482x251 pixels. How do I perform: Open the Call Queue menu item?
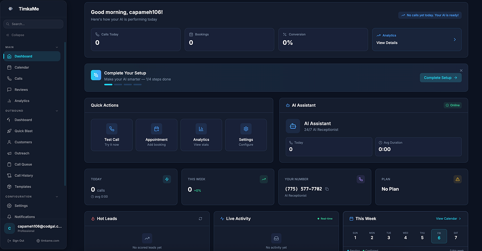pyautogui.click(x=32, y=164)
